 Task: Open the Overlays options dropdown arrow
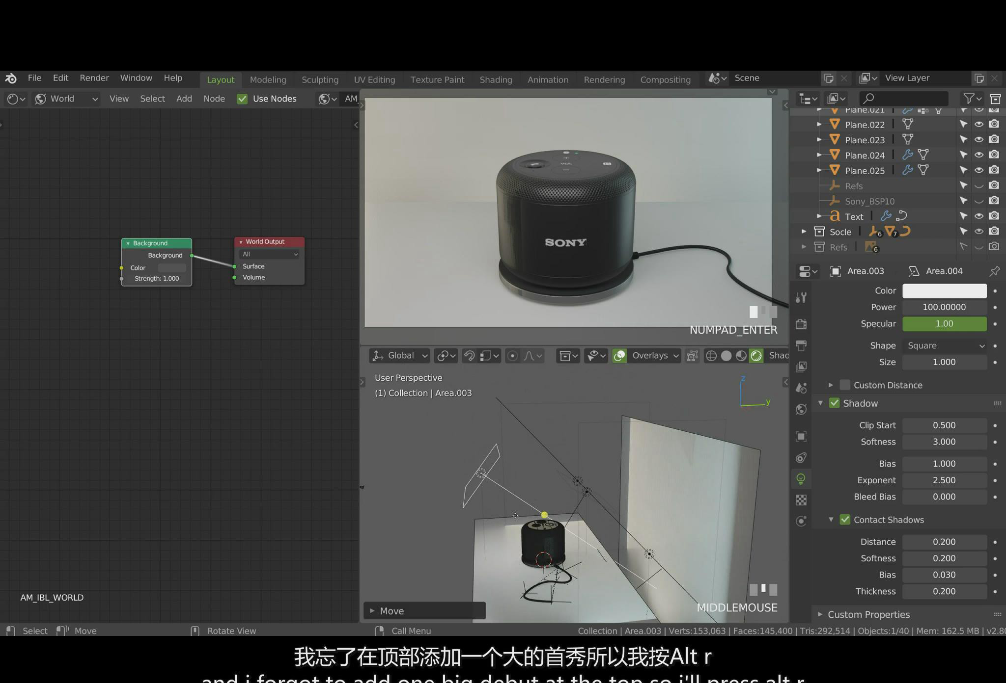point(676,356)
